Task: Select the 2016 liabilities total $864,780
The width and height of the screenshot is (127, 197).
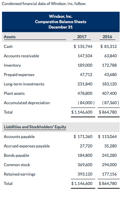Action: tap(108, 184)
